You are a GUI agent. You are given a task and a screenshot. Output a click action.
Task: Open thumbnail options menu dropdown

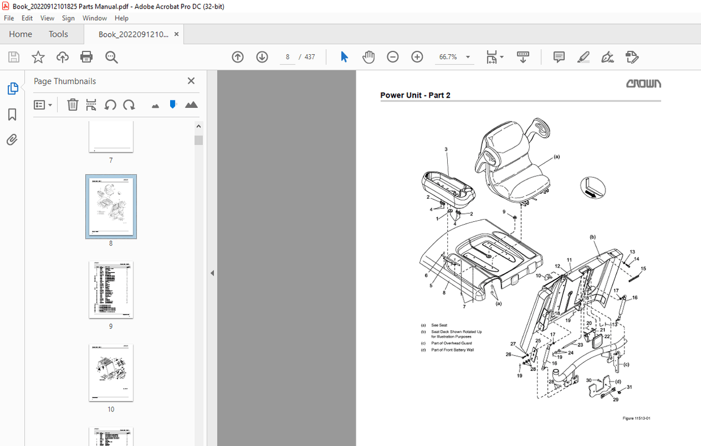pos(51,104)
